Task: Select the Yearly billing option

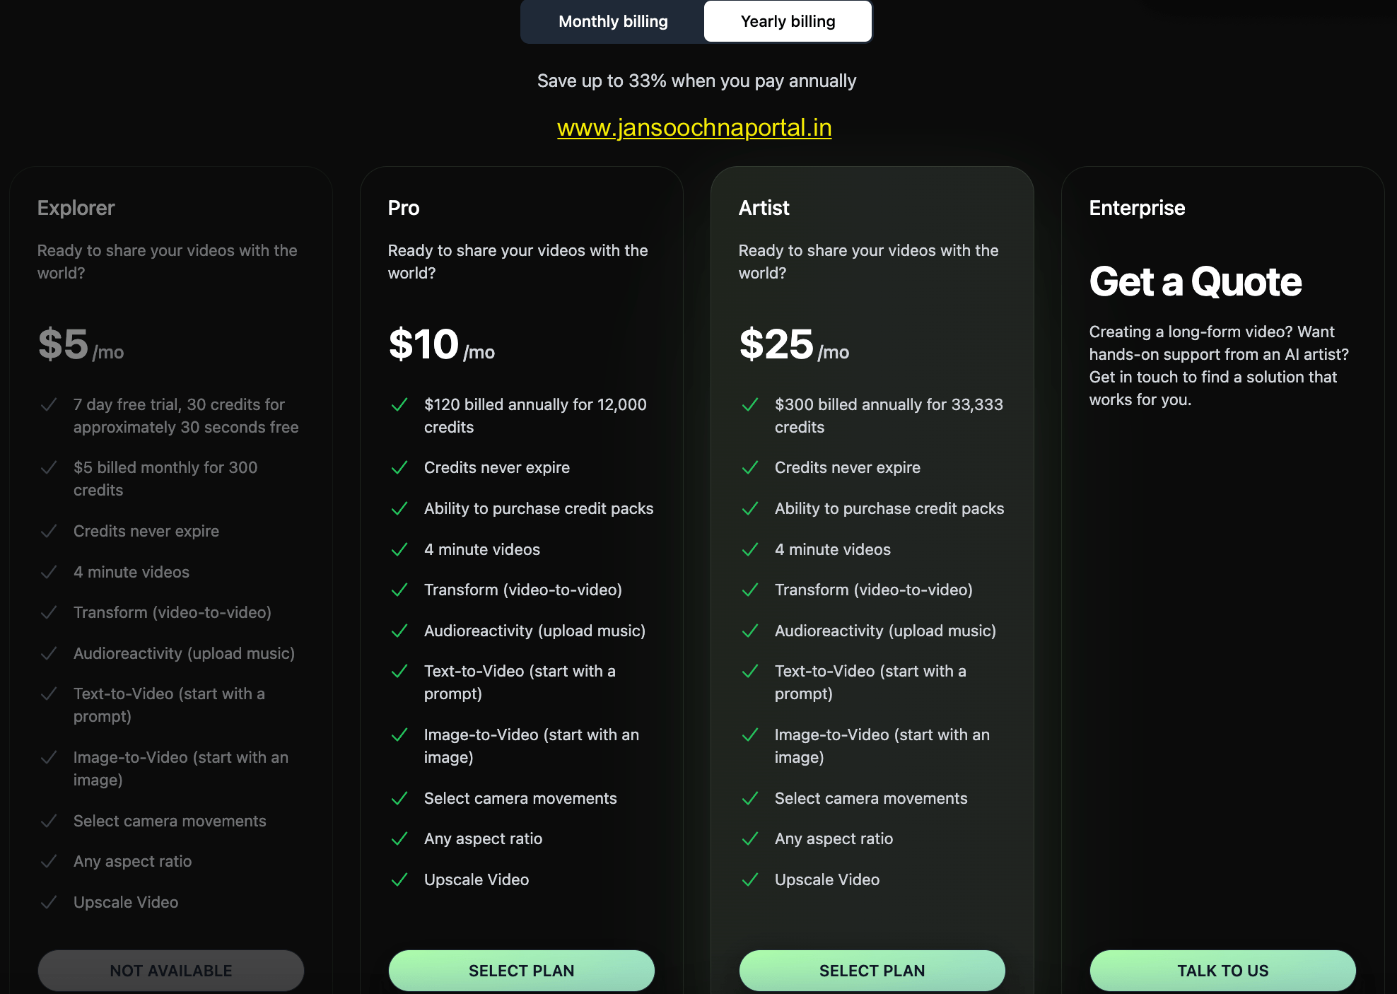Action: click(788, 21)
